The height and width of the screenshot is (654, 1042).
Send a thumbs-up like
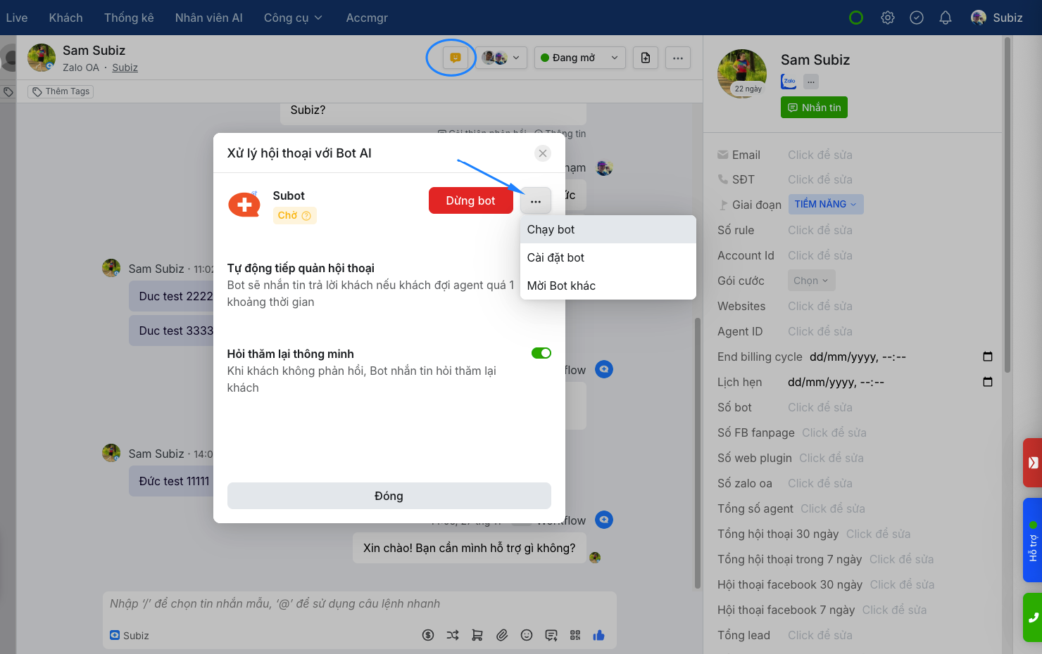click(x=599, y=635)
